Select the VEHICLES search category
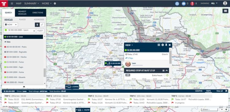Viewport: 230px width, 112px height. (x=8, y=20)
